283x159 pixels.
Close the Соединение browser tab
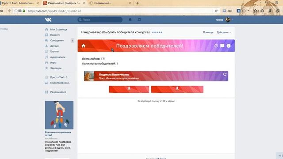(130, 3)
